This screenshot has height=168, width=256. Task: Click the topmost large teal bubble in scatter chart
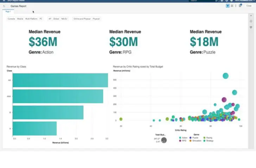(x=225, y=76)
